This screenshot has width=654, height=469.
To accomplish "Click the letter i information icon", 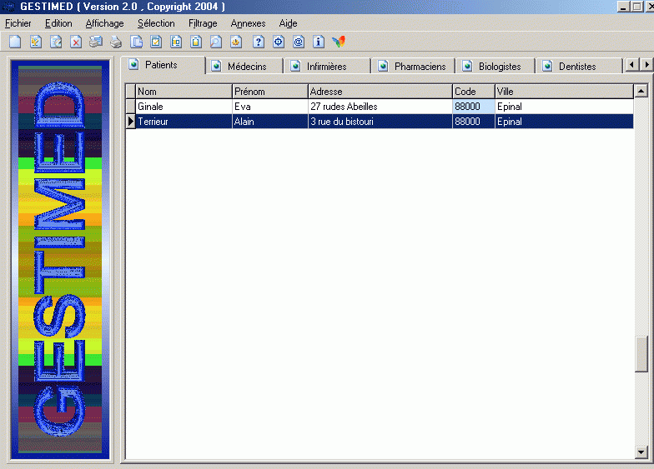I will [319, 42].
